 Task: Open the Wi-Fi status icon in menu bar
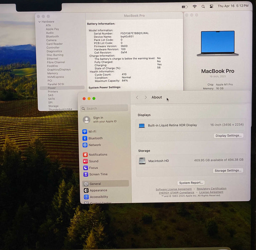pos(194,6)
